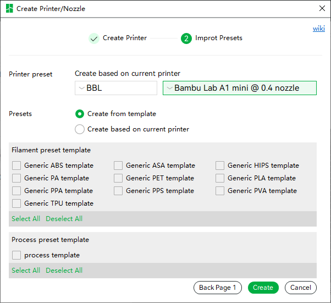Click the step 2 Improt Presets circle
The height and width of the screenshot is (303, 331).
point(186,38)
